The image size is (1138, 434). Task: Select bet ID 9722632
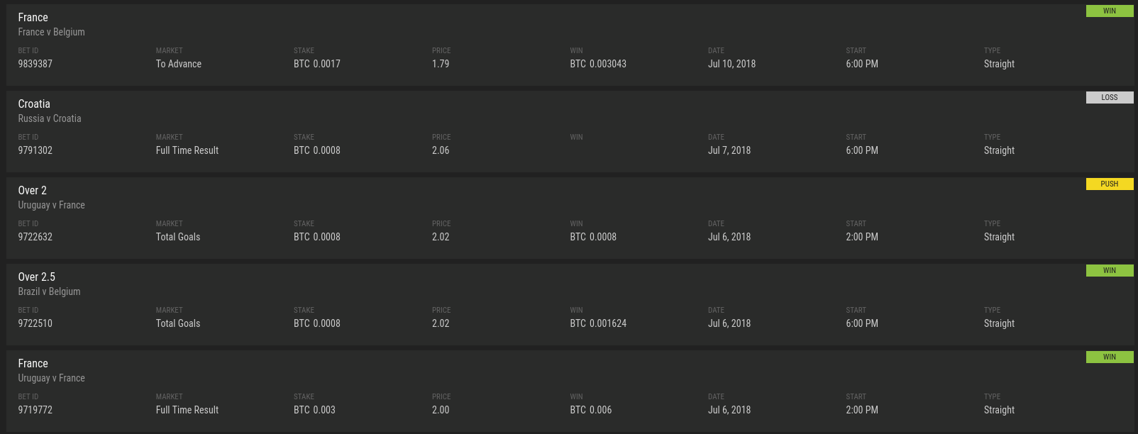(x=35, y=237)
